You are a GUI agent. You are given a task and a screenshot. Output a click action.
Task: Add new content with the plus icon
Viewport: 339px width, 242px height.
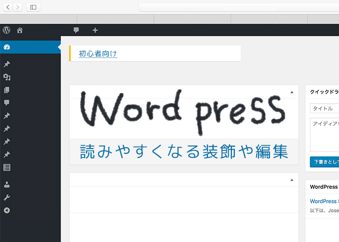coord(95,30)
